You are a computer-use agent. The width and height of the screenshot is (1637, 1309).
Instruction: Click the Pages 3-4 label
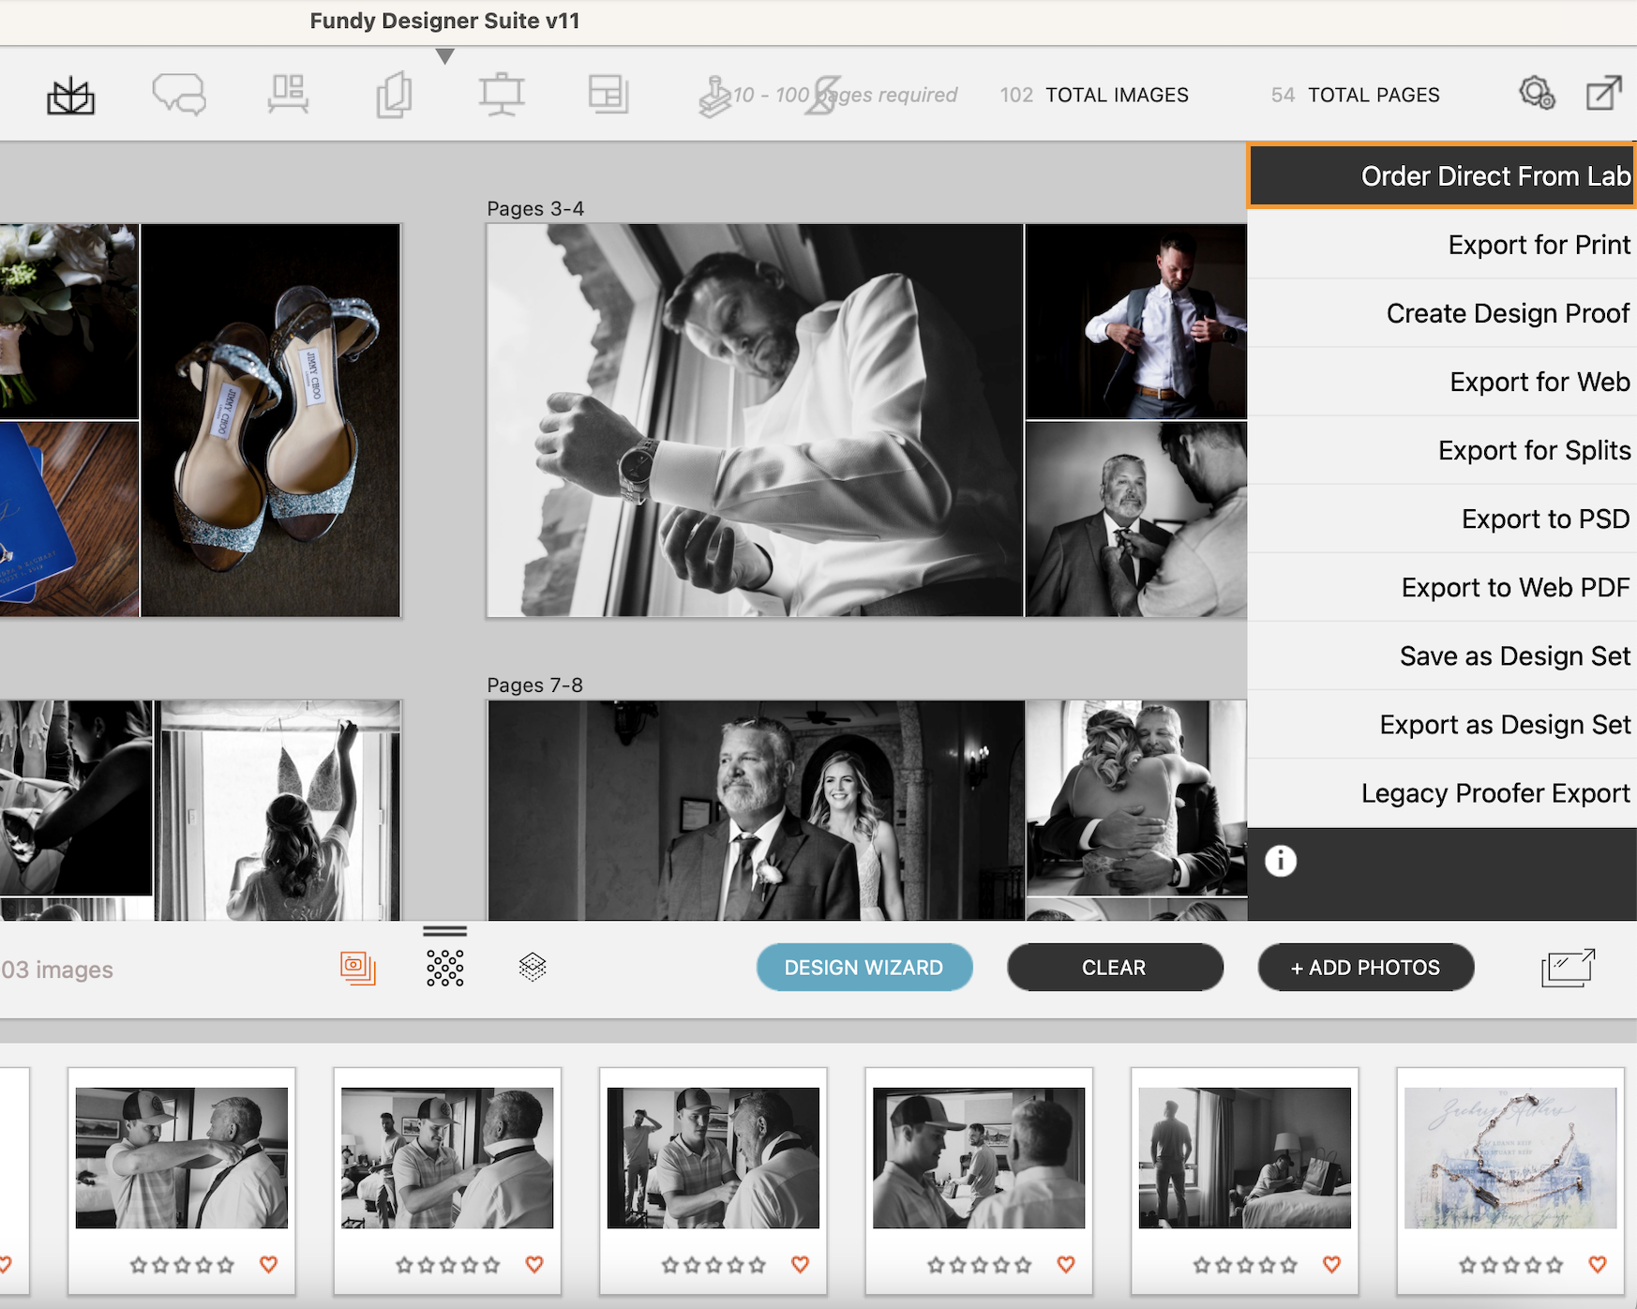pyautogui.click(x=535, y=208)
